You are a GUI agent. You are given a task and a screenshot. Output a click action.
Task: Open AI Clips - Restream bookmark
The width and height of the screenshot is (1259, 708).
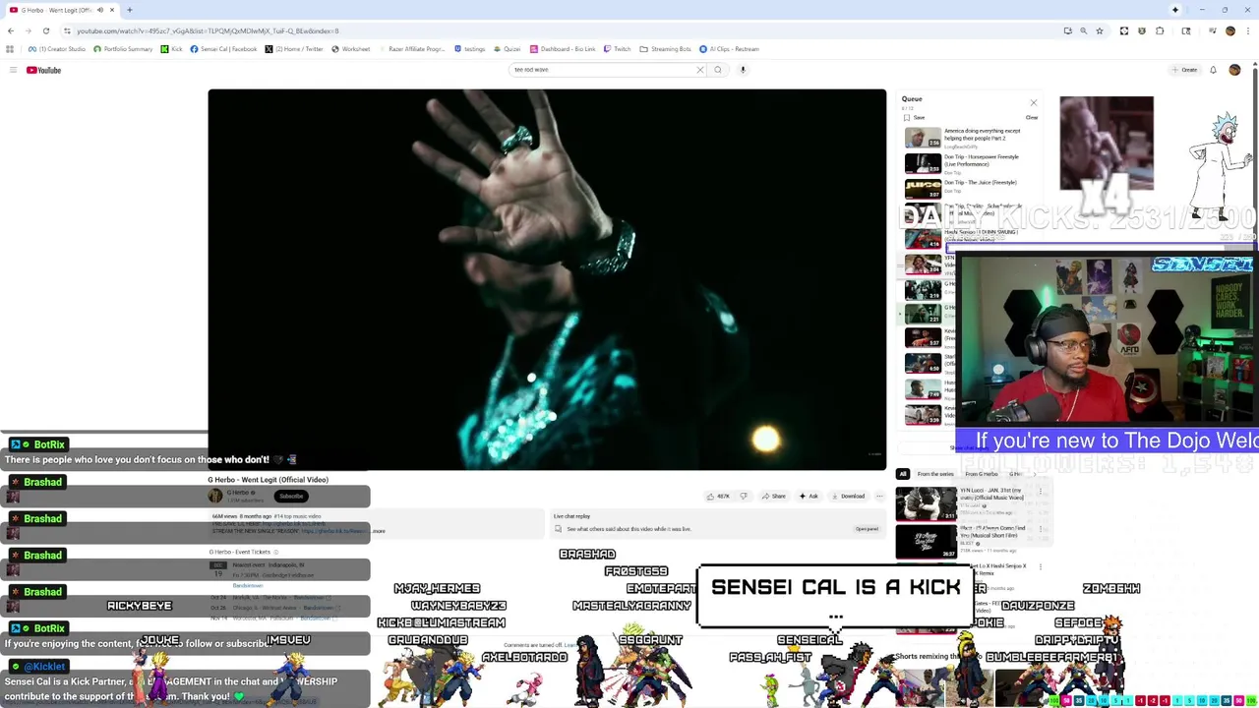click(730, 49)
